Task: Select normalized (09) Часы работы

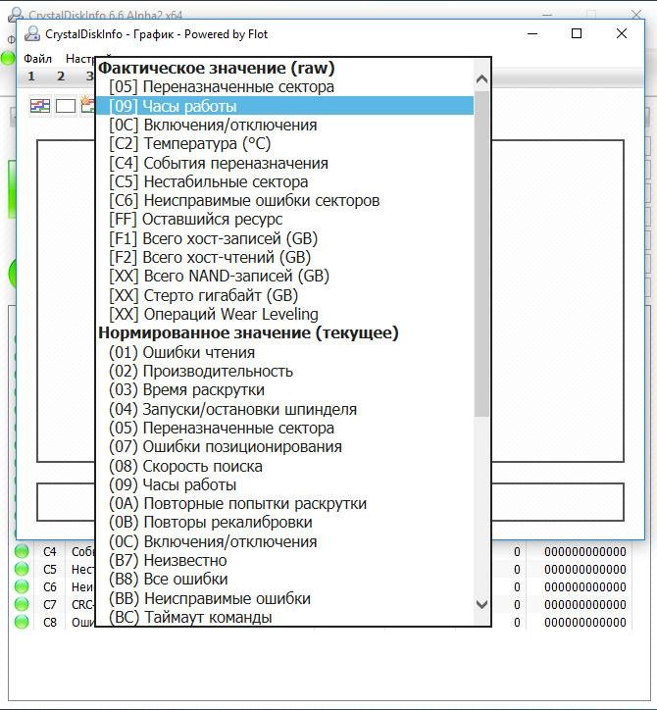Action: [x=284, y=485]
